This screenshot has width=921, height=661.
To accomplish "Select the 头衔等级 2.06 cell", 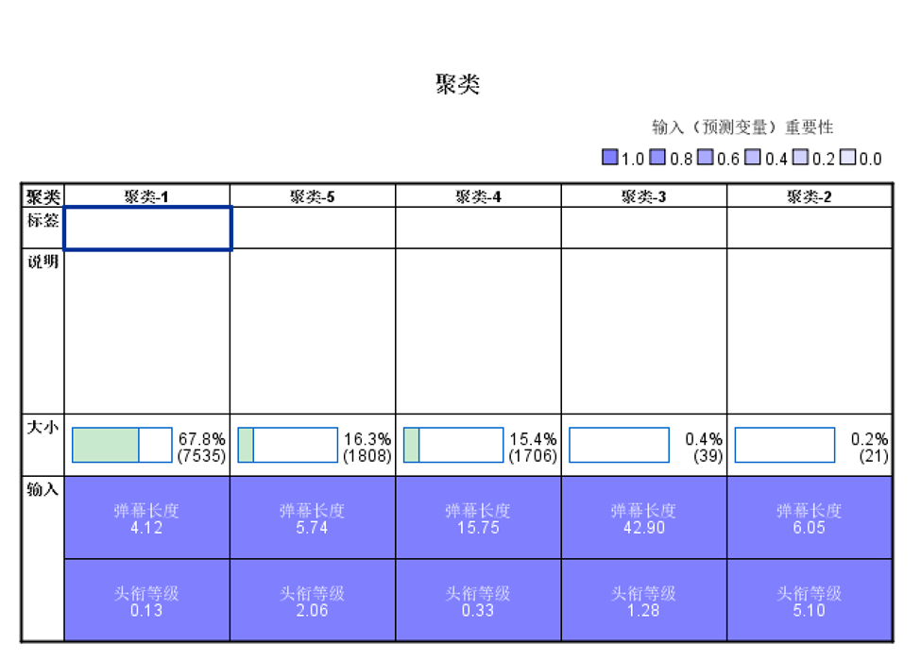I will 313,601.
